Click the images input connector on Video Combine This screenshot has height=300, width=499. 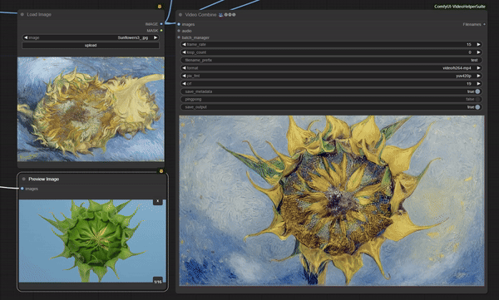click(x=179, y=24)
